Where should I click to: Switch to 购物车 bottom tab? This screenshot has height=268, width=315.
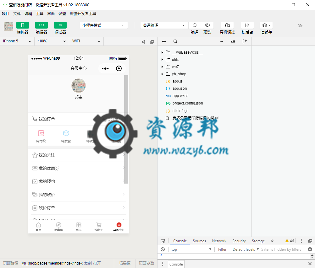pyautogui.click(x=99, y=227)
